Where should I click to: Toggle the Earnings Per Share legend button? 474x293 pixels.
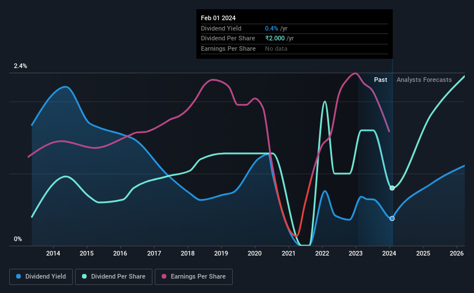(193, 277)
